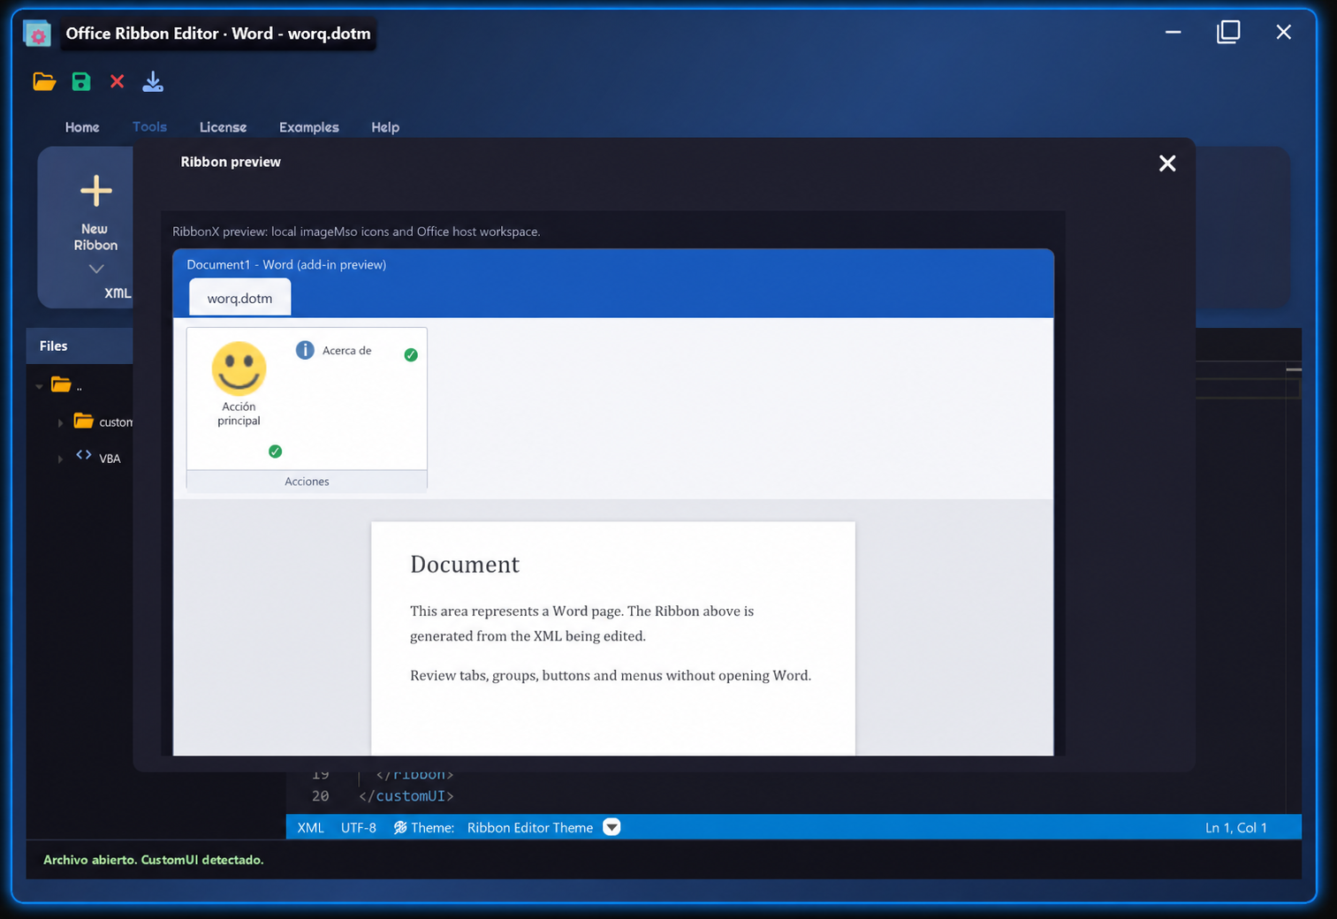Collapse the root folder tree node
This screenshot has width=1337, height=919.
coord(39,386)
